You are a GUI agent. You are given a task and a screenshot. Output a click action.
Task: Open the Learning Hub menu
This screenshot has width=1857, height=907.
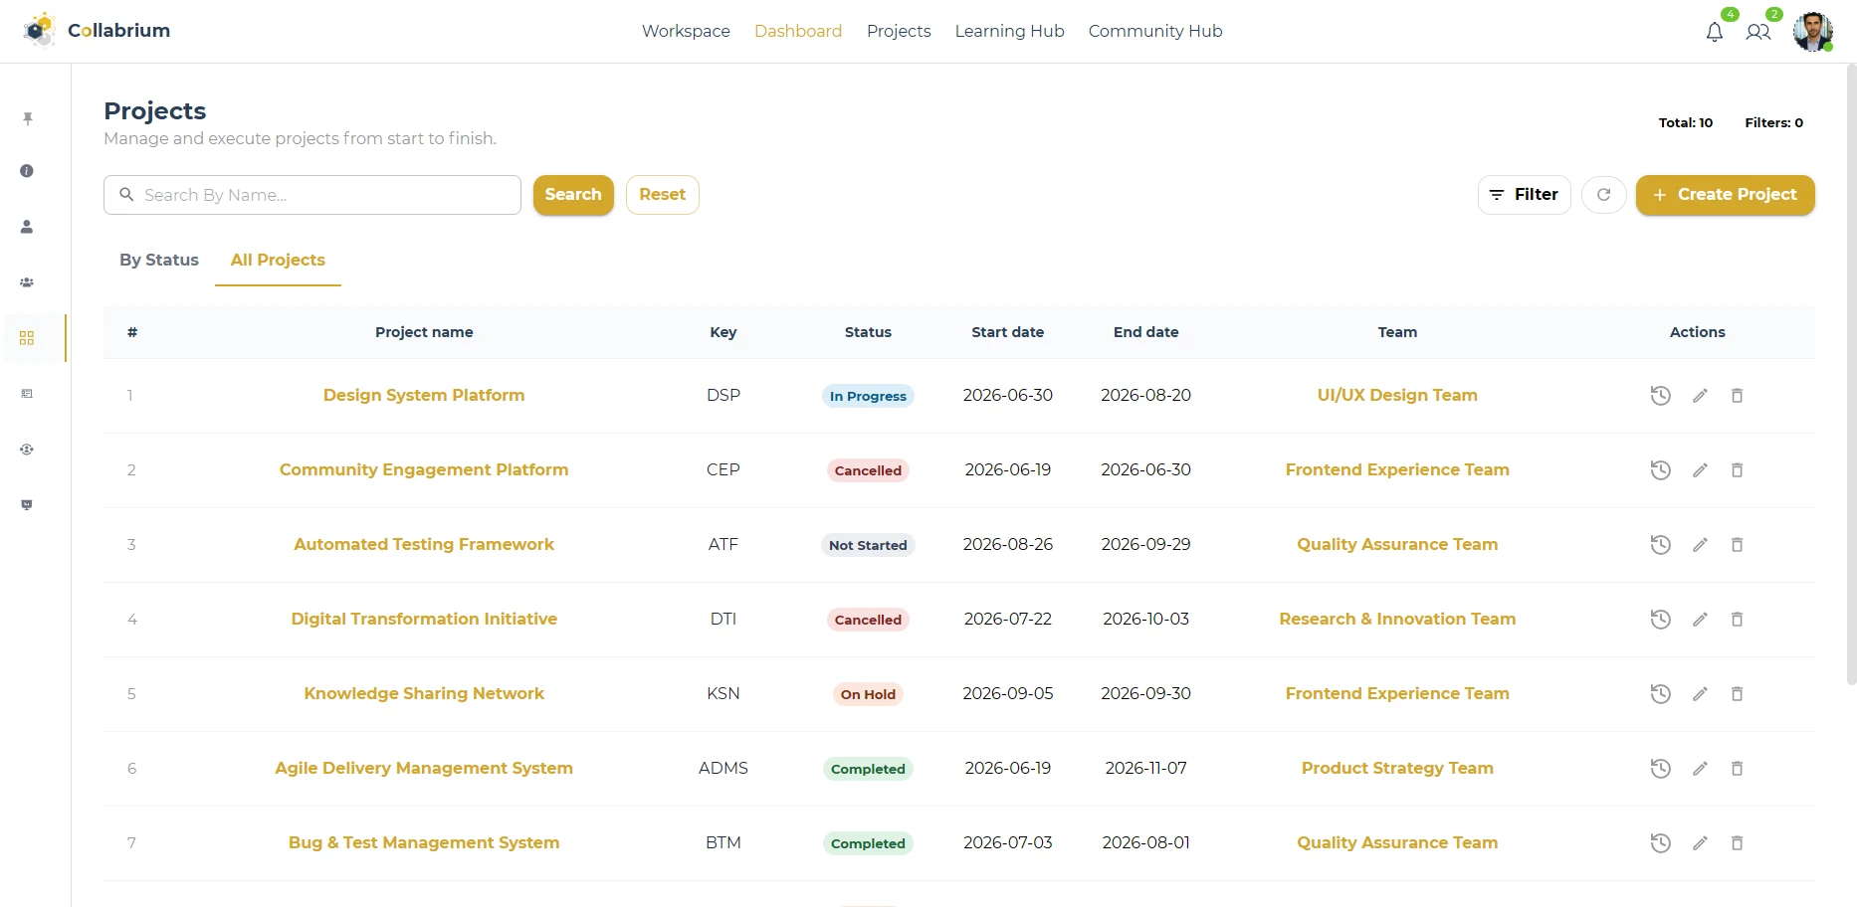pyautogui.click(x=1009, y=31)
